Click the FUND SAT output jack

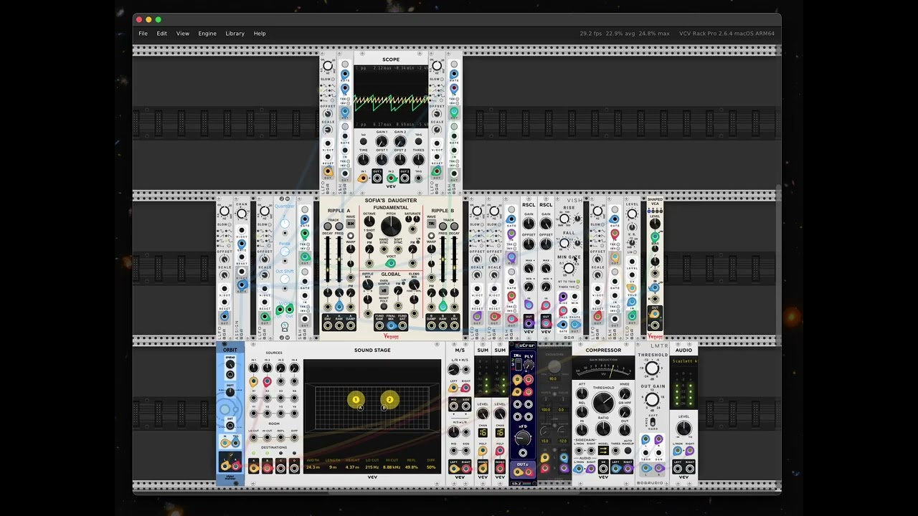pos(403,326)
